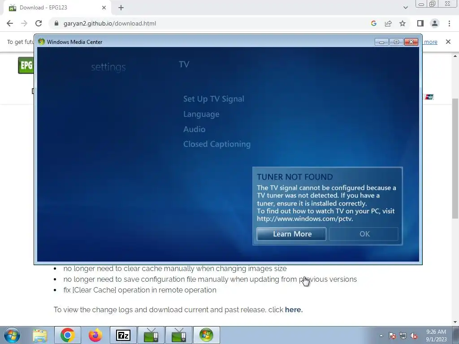Click the 'here.' change log link

pyautogui.click(x=294, y=310)
